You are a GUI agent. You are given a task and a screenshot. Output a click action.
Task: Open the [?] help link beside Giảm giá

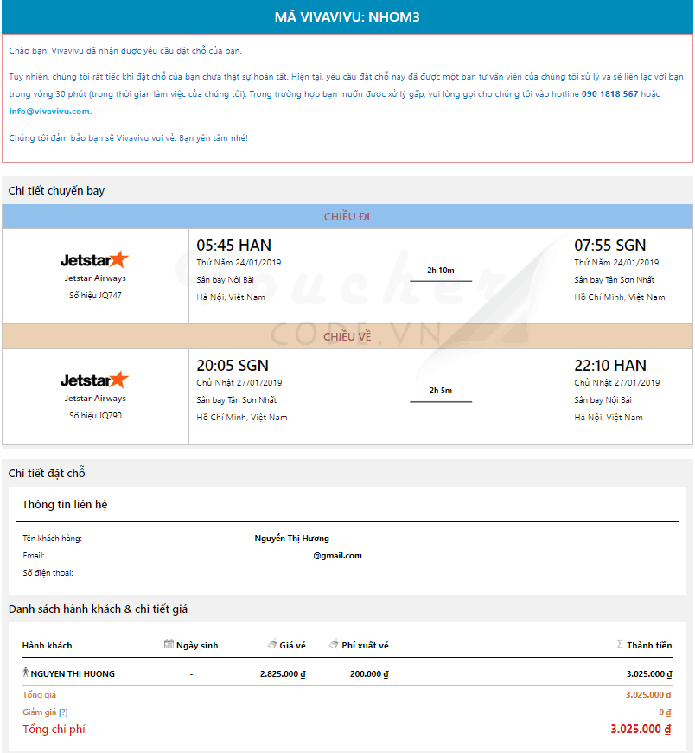pyautogui.click(x=63, y=712)
